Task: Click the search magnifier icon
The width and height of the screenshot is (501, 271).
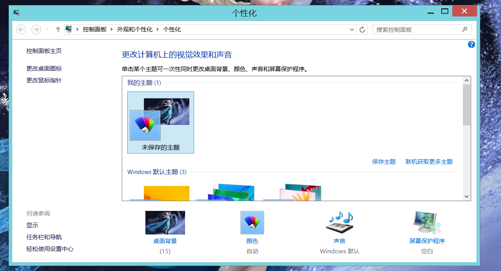Action: [465, 29]
